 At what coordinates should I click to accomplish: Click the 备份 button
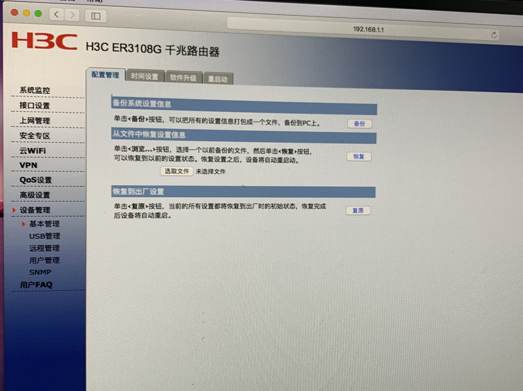pos(359,124)
